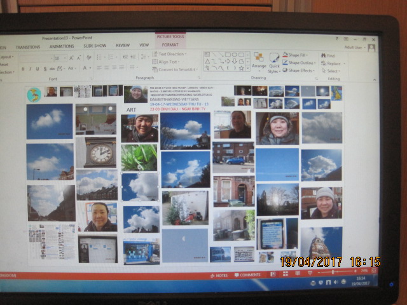
Task: Toggle underline formatting
Action: 38,69
